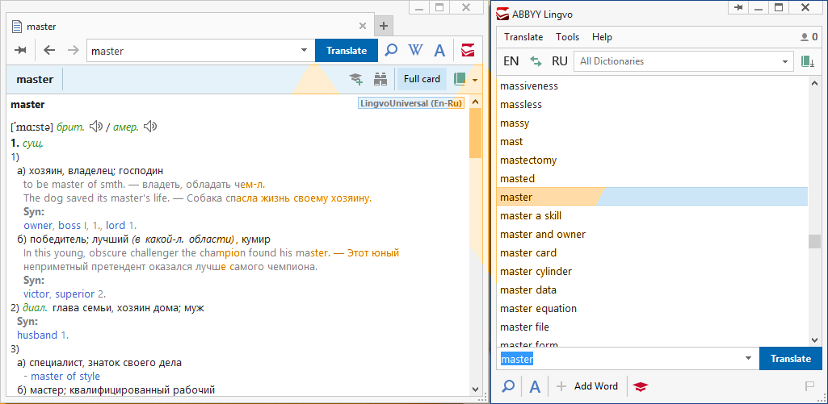
Task: Follow the owner synonym link
Action: [x=38, y=226]
